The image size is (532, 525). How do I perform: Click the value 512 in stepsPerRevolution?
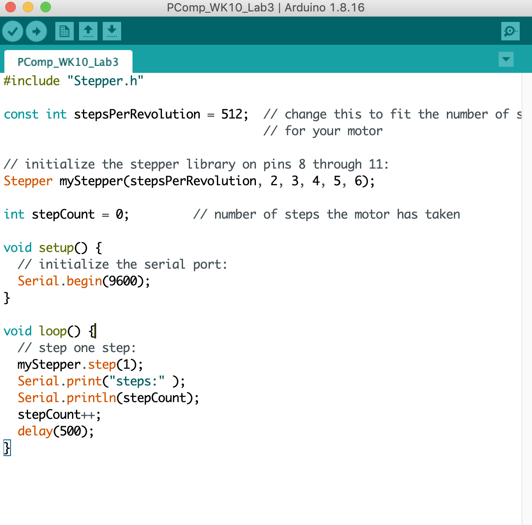(x=231, y=114)
